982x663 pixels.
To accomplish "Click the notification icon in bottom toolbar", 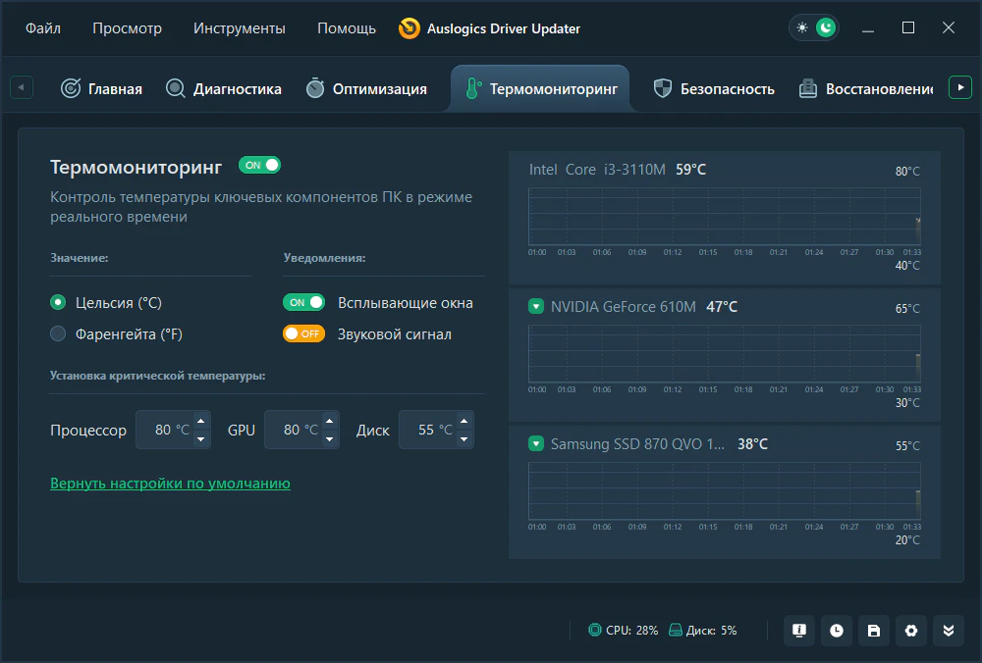I will tap(799, 631).
